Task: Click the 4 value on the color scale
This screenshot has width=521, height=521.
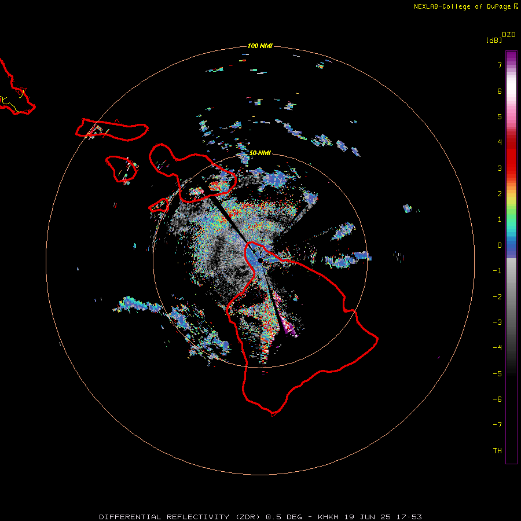Action: (499, 142)
